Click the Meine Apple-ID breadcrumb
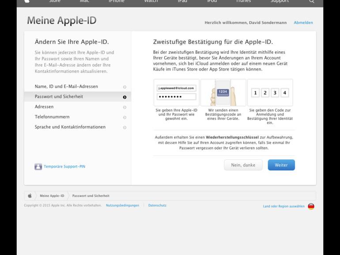Viewport: 340px width, 255px height. 52,195
